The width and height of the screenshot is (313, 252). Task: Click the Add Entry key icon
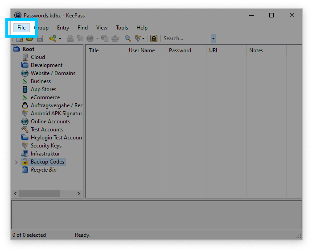pyautogui.click(x=53, y=38)
